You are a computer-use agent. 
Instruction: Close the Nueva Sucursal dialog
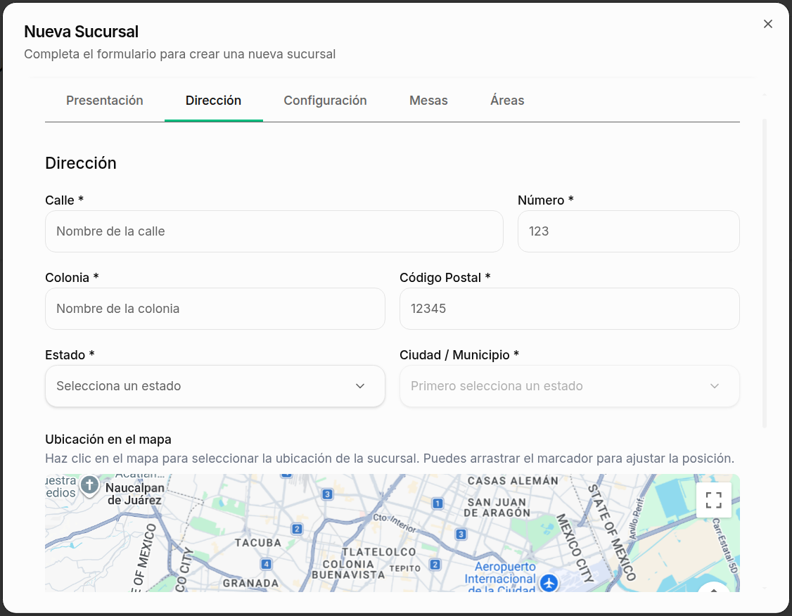coord(768,24)
